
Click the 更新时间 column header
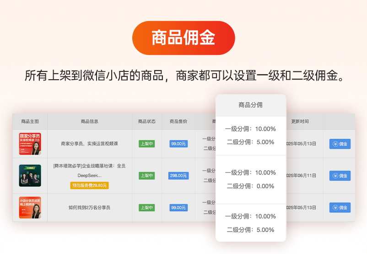click(x=300, y=121)
